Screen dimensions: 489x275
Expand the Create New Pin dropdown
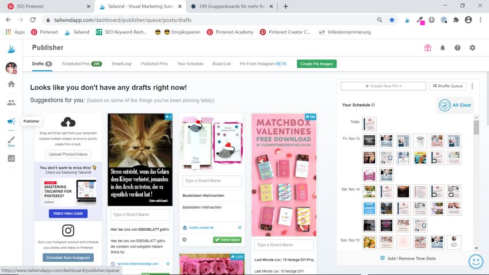pos(383,86)
